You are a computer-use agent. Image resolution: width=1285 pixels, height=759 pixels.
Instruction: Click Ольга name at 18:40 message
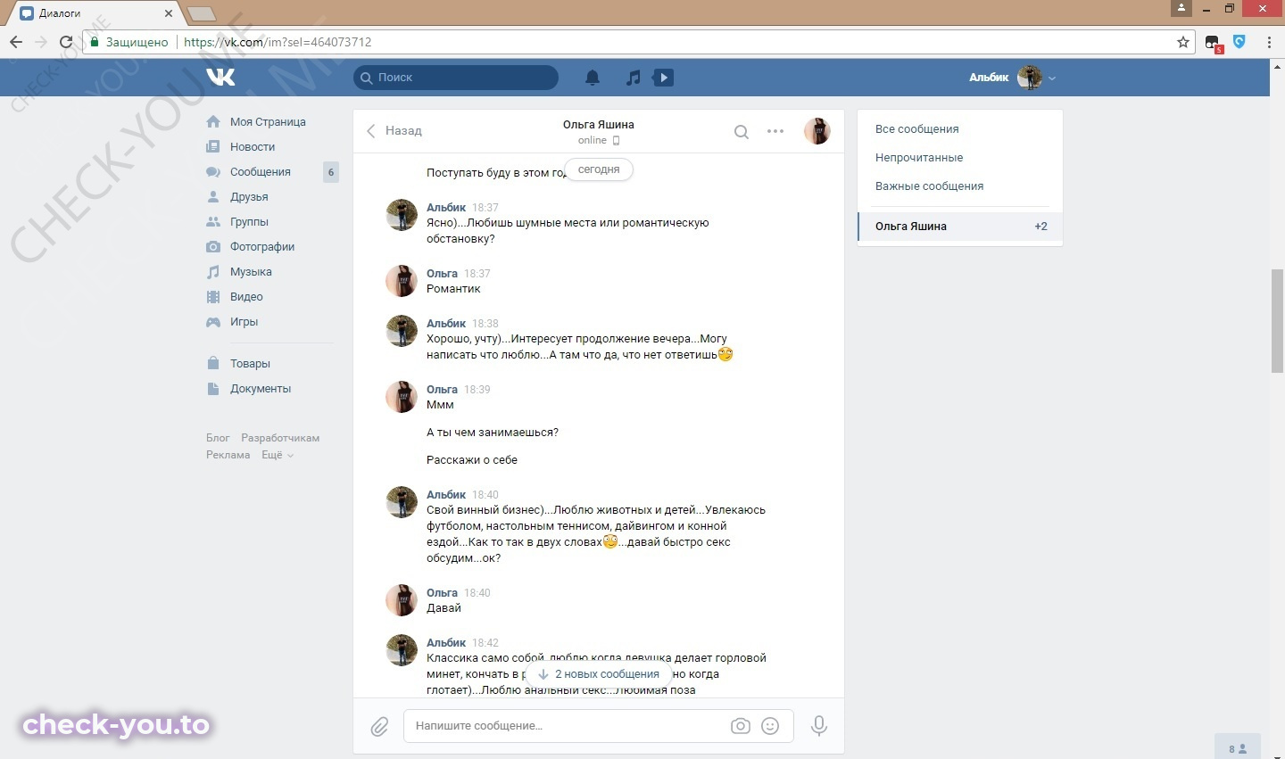(x=442, y=593)
